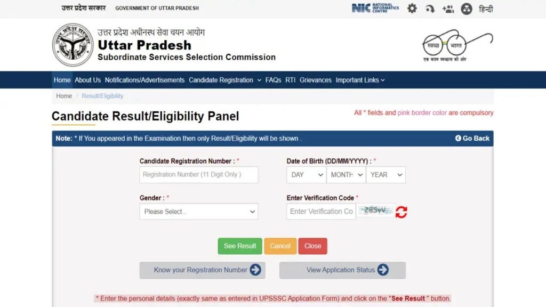The width and height of the screenshot is (546, 307).
Task: Click the Know your Registration Number button
Action: click(202, 270)
